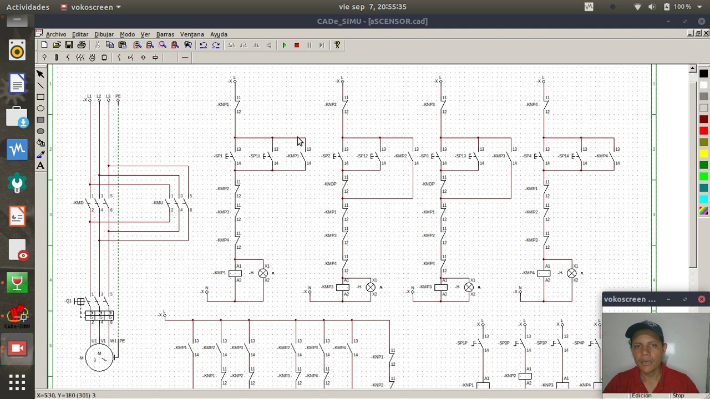Open the red wire connection tool
Image resolution: width=710 pixels, height=399 pixels.
pos(185,58)
